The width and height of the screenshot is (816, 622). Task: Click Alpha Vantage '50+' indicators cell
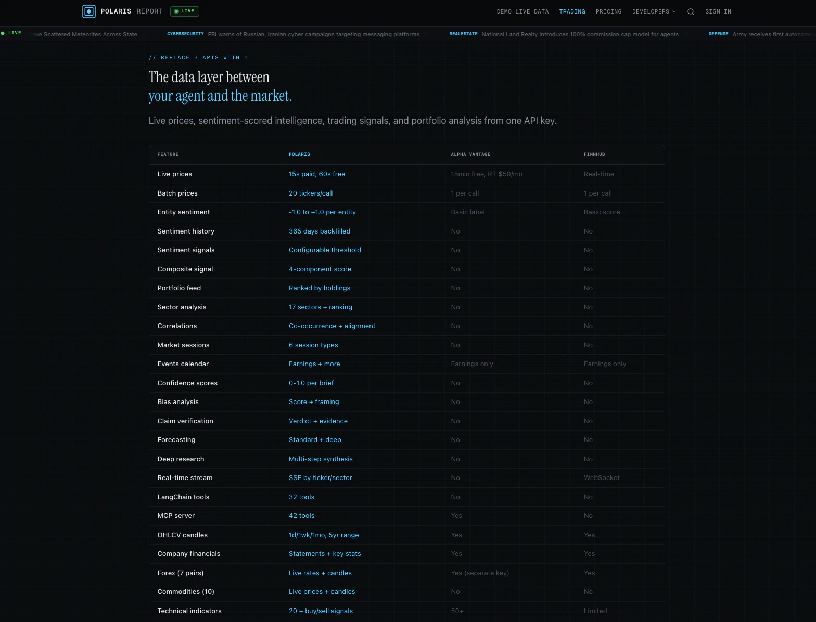click(457, 611)
